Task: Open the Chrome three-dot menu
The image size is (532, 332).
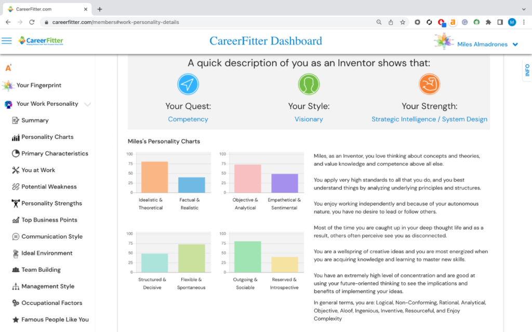Action: [524, 22]
